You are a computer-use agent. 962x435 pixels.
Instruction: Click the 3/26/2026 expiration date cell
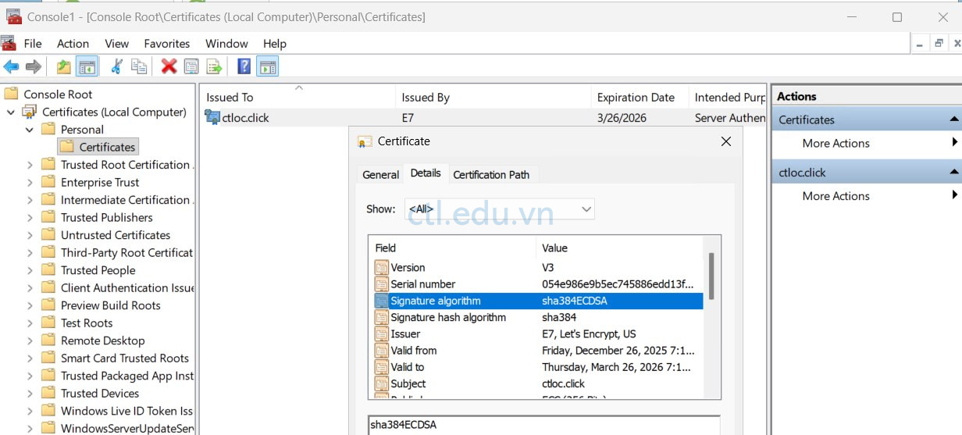point(622,118)
